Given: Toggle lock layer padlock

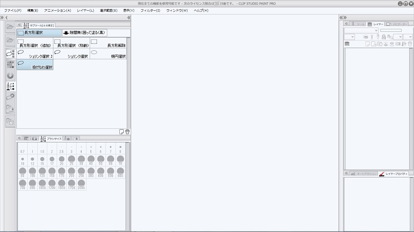Looking at the screenshot, I should (384, 37).
